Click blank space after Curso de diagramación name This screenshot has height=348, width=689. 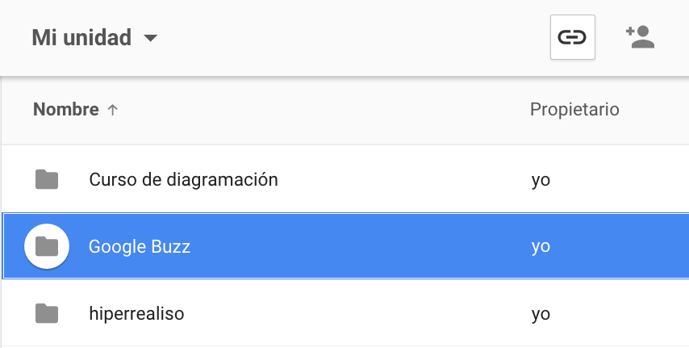(x=403, y=179)
